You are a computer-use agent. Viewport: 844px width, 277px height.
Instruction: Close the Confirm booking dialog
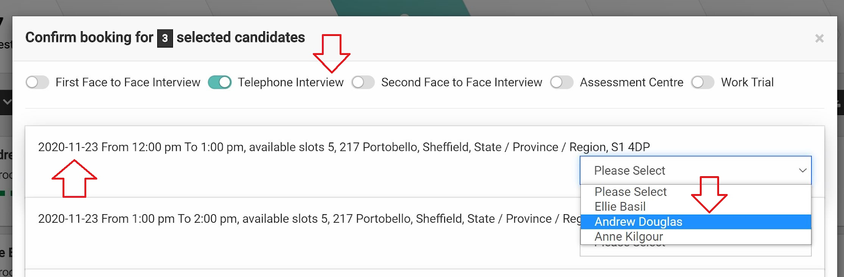coord(819,38)
